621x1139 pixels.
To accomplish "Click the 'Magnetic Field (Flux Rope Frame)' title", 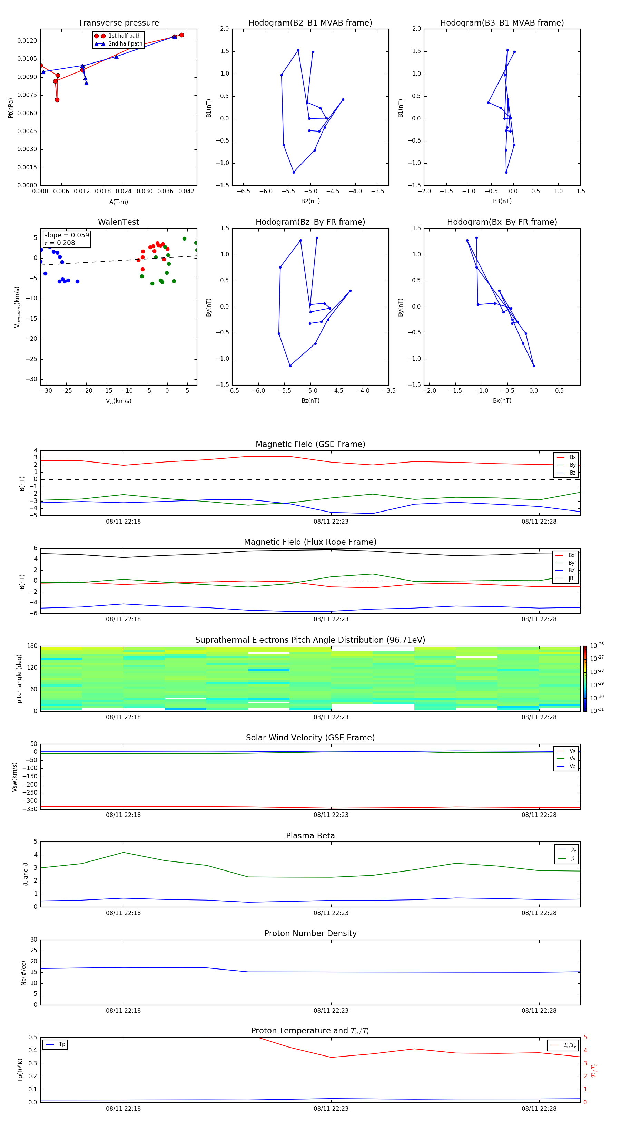I will click(x=310, y=542).
